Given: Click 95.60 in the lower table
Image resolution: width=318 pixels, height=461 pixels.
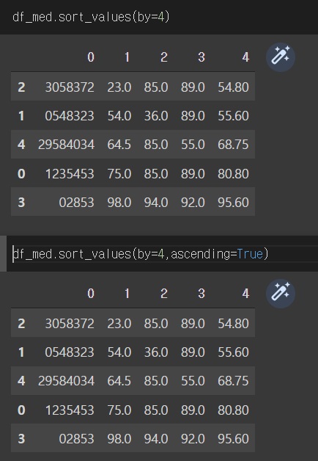Looking at the screenshot, I should coord(233,439).
